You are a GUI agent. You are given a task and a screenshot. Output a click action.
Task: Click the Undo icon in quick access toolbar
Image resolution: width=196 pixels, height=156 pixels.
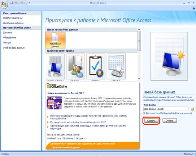coord(16,3)
